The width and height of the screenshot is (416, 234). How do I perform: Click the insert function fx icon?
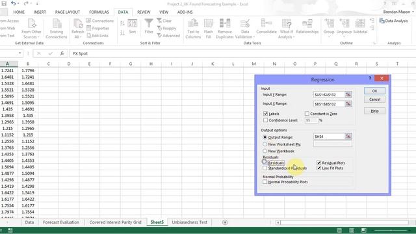coord(62,53)
